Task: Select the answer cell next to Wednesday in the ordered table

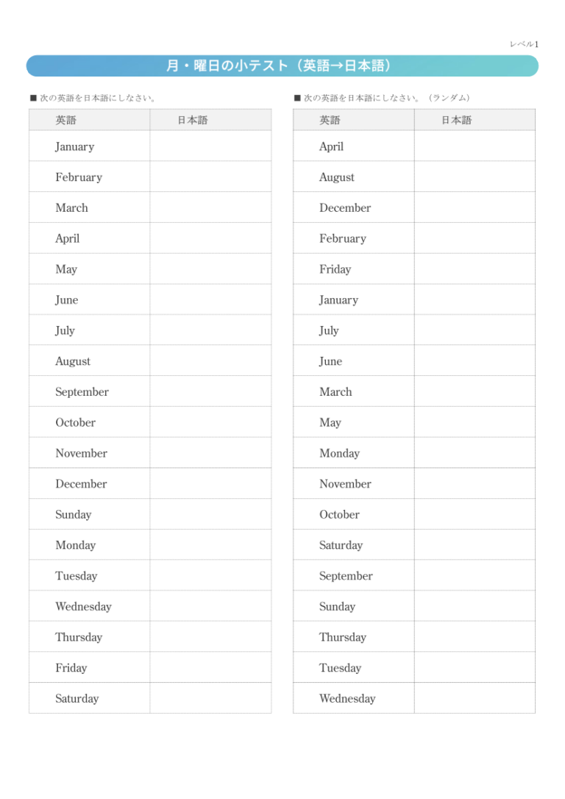Action: (210, 607)
